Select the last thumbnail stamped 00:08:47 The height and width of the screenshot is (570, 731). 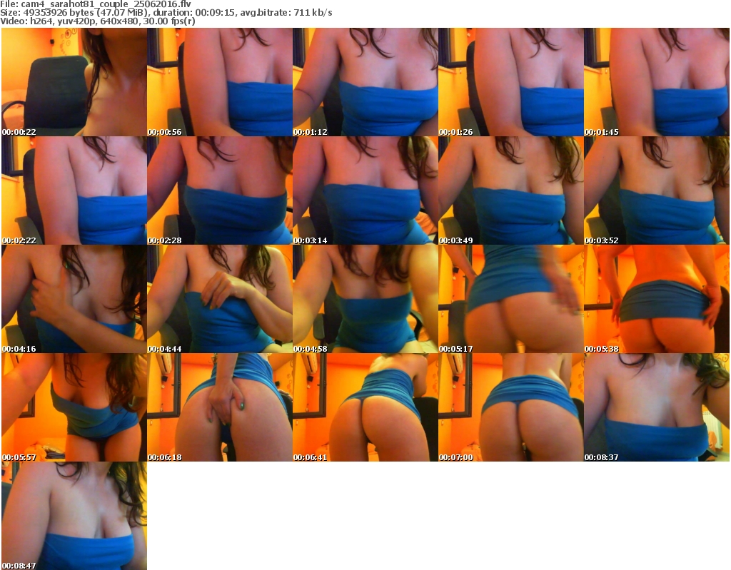pos(74,516)
